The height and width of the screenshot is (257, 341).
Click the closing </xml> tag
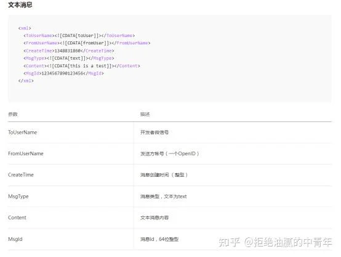26,81
